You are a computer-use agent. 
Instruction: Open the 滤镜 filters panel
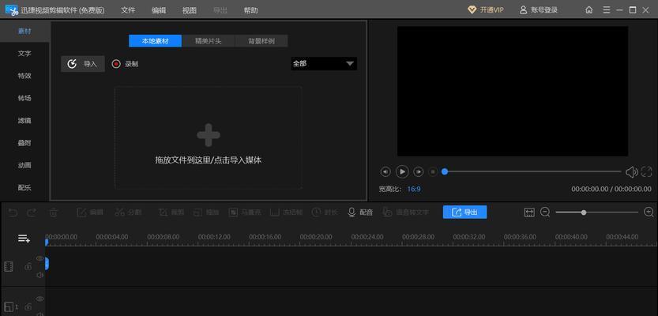click(24, 120)
